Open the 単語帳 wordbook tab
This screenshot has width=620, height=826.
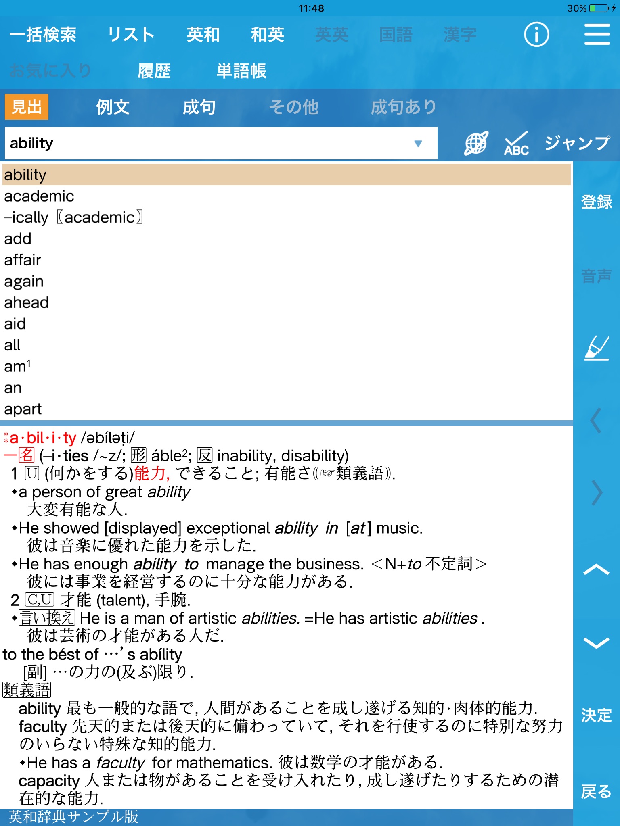[241, 71]
